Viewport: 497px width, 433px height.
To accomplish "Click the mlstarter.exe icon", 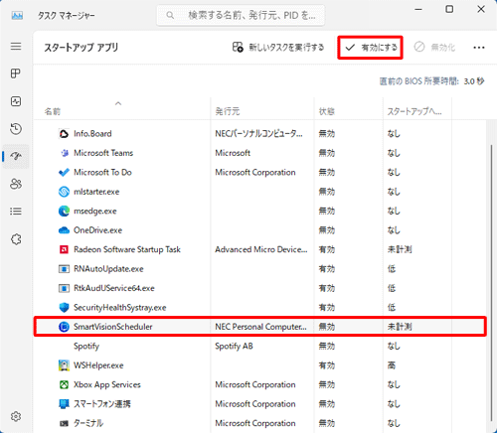I will (64, 192).
